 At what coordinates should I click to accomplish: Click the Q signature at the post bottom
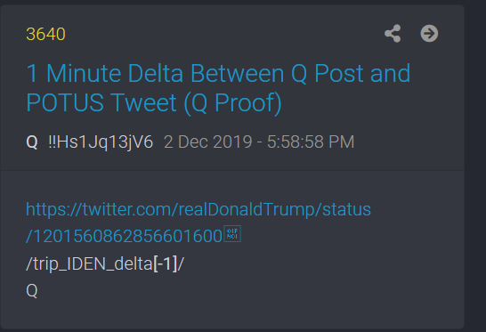pyautogui.click(x=32, y=291)
